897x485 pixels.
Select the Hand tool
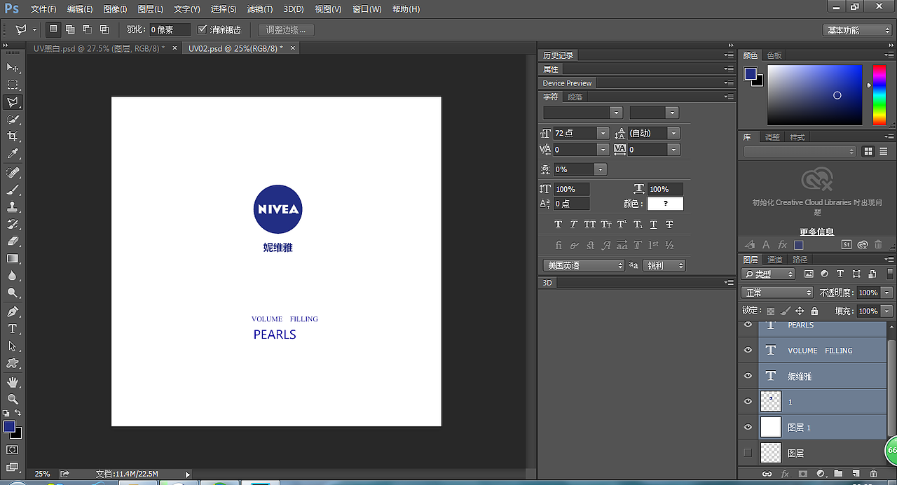click(13, 381)
